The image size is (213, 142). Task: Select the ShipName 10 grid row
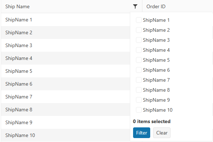click(x=66, y=135)
